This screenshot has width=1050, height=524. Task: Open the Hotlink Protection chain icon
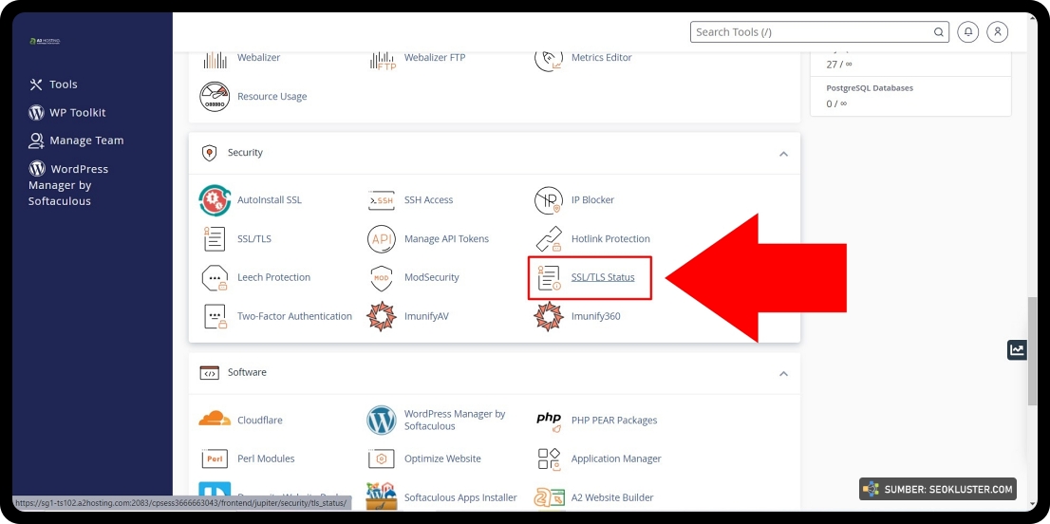click(549, 239)
